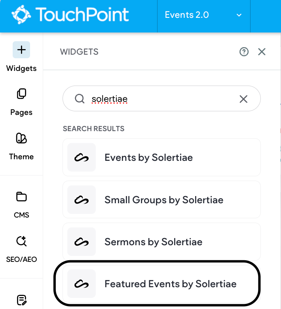Clear the solertiae search text

click(243, 99)
